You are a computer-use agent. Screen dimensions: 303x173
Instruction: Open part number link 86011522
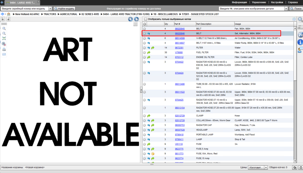180,92
